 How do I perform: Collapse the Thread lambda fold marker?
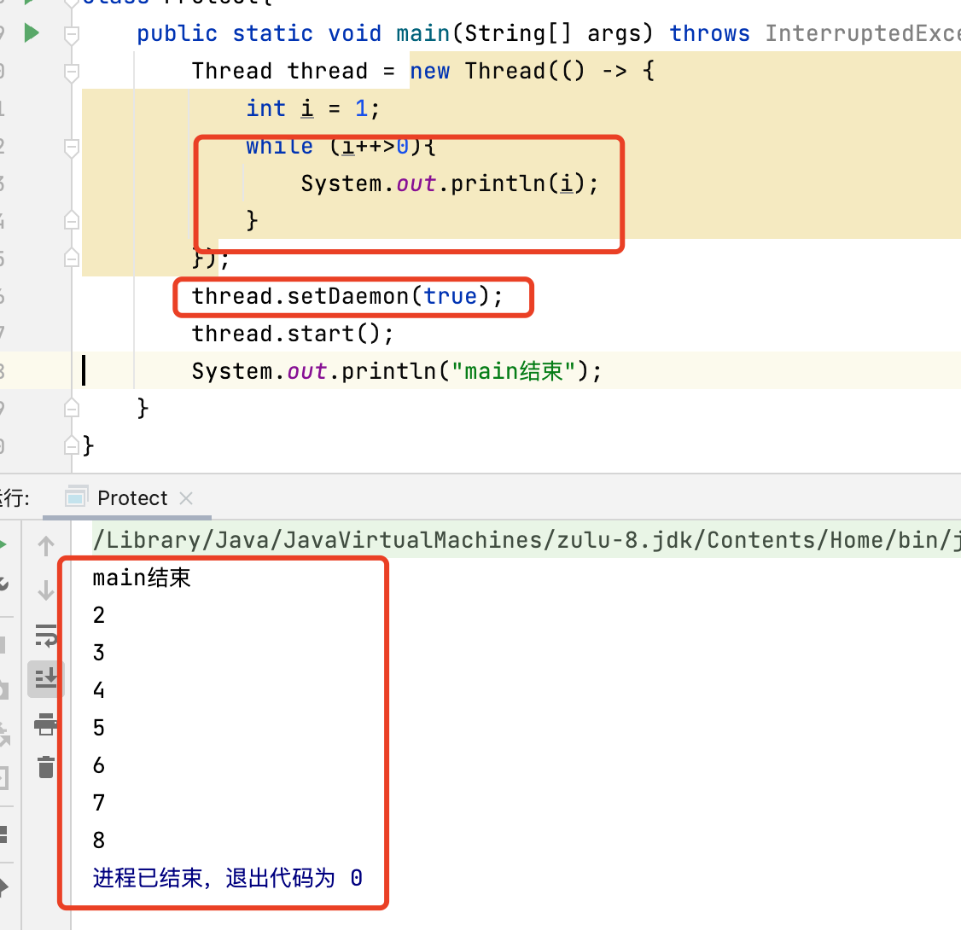click(72, 72)
